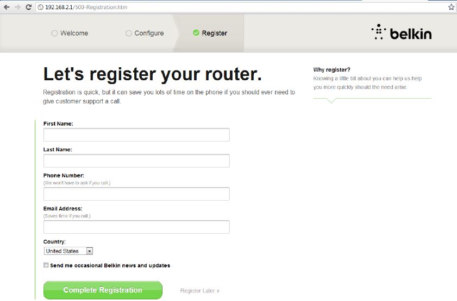Click into the Phone Number field
Image resolution: width=457 pixels, height=301 pixels.
point(136,194)
